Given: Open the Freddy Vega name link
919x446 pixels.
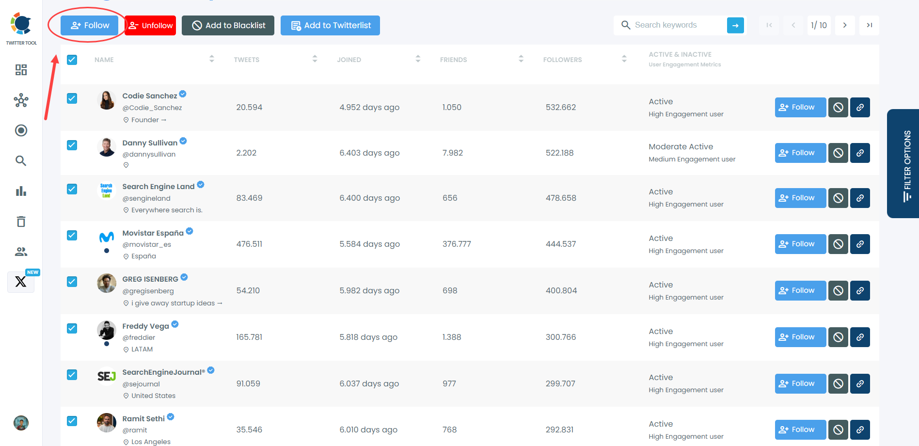Looking at the screenshot, I should click(x=145, y=326).
